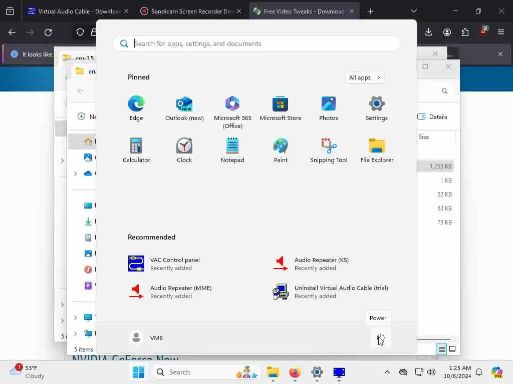The image size is (513, 384).
Task: Go back in Firefox
Action: tap(12, 32)
